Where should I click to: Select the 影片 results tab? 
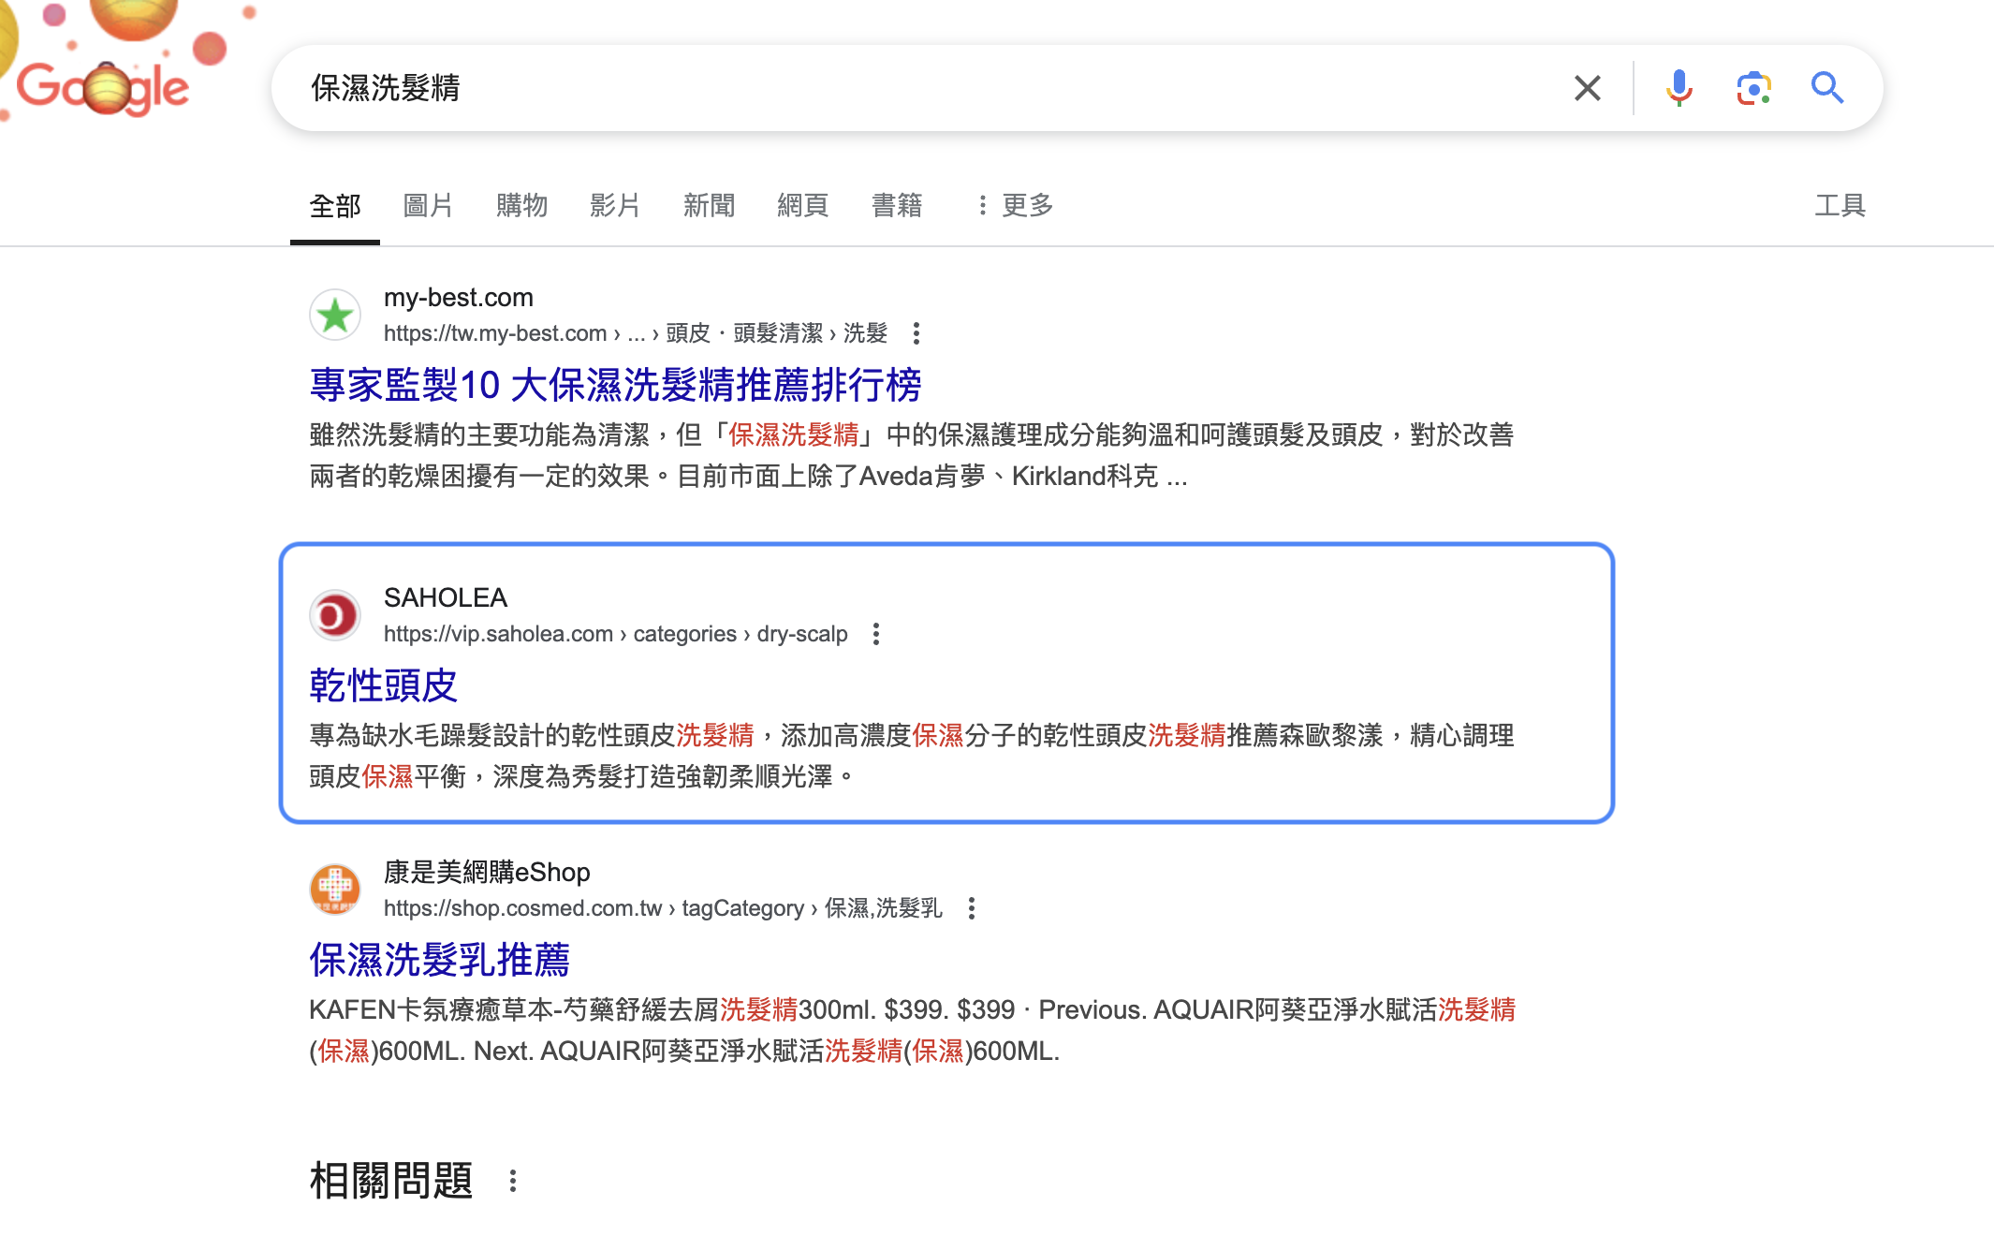pos(615,205)
